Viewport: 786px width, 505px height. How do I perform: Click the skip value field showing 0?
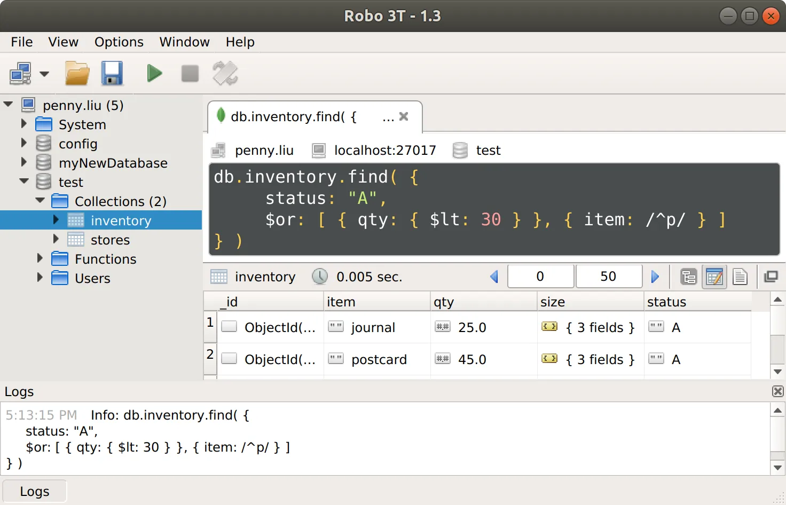[x=540, y=277]
